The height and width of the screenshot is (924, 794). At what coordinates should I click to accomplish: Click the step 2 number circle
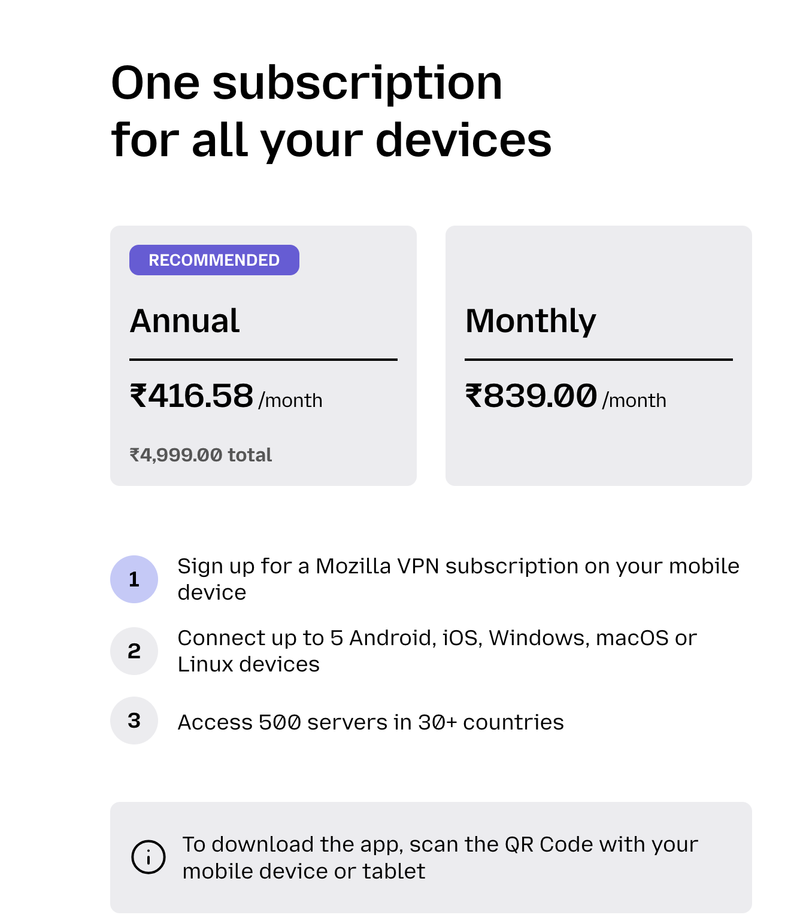[134, 651]
